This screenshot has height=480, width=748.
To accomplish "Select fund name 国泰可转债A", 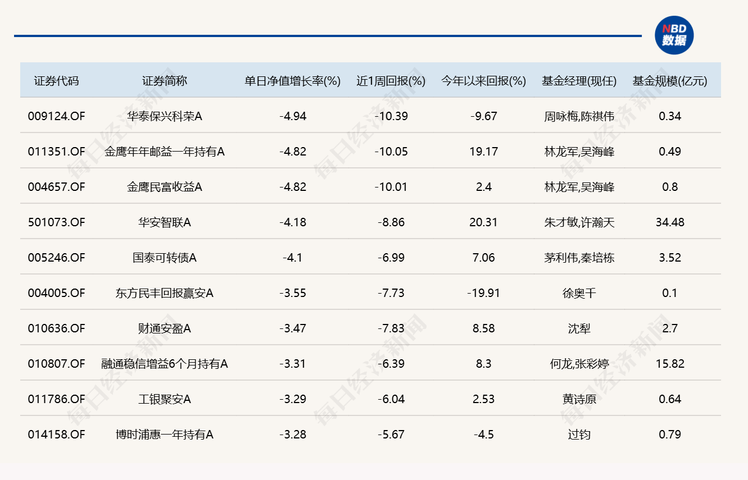I will tap(165, 258).
